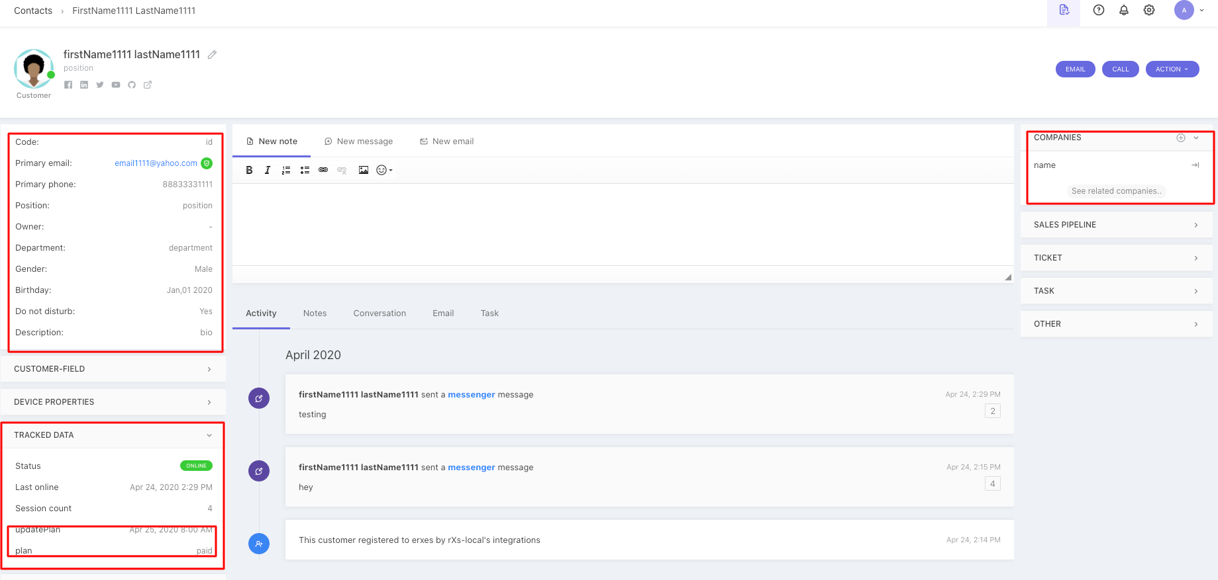Open messenger link in 'testing' message
Viewport: 1218px width, 580px height.
pyautogui.click(x=472, y=395)
